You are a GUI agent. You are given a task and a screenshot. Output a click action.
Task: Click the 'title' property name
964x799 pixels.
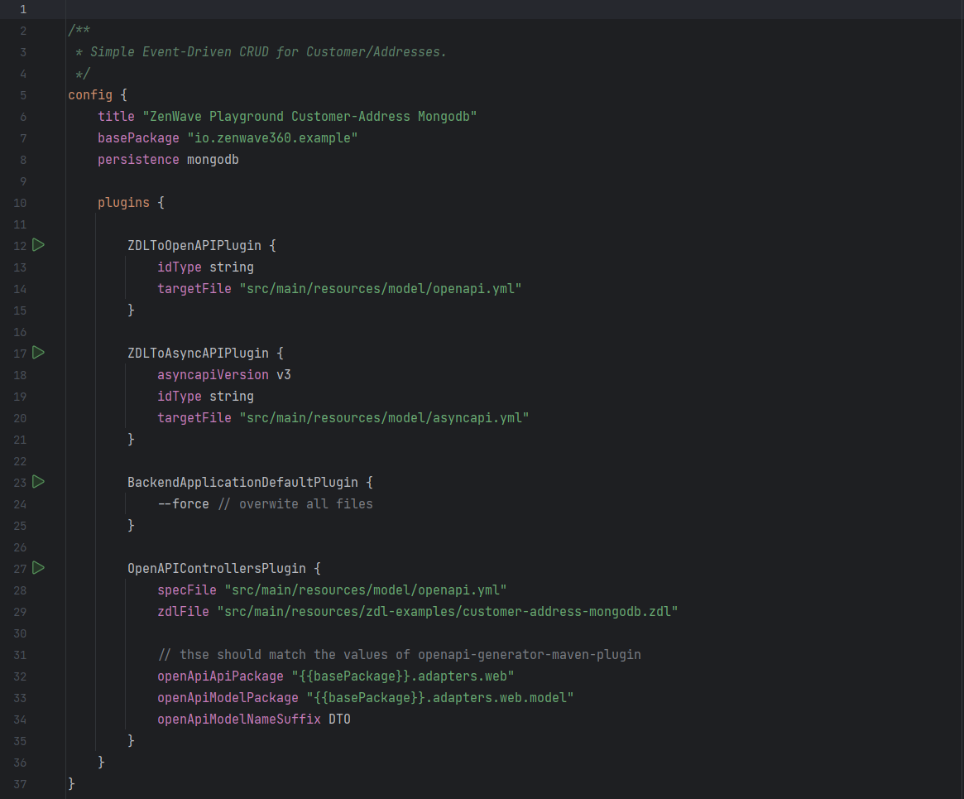coord(116,116)
